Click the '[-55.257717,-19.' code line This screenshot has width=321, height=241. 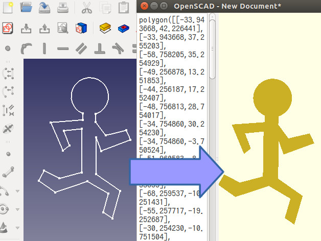171,211
